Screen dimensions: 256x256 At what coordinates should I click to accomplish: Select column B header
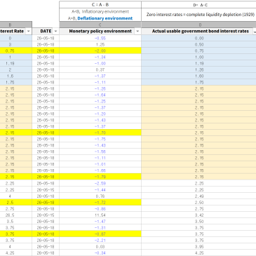tap(16, 25)
